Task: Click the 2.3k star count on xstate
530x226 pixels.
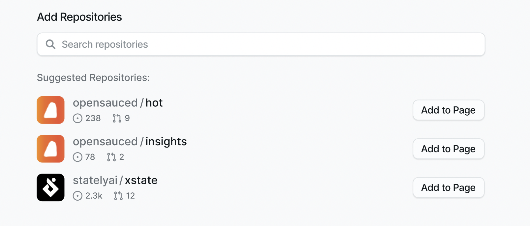Action: click(94, 196)
